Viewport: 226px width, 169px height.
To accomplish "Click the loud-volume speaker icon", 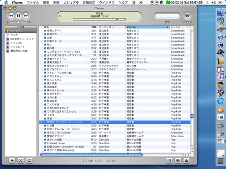I will point(29,22).
